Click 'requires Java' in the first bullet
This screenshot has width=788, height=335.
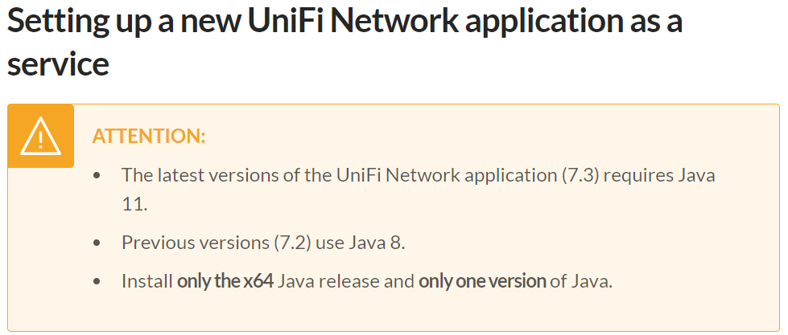[x=660, y=175]
